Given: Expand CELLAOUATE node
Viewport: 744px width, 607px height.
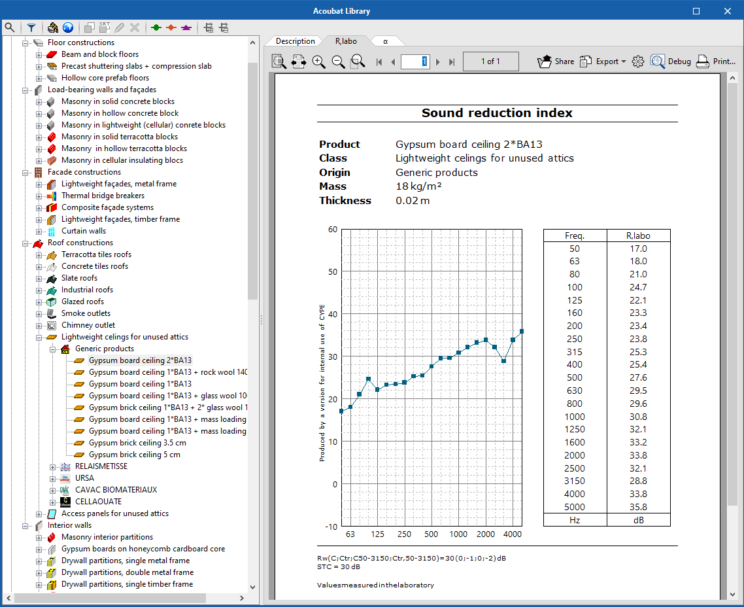Looking at the screenshot, I should (x=53, y=502).
